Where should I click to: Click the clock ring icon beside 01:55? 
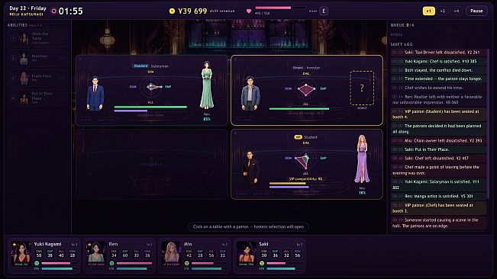tap(54, 11)
